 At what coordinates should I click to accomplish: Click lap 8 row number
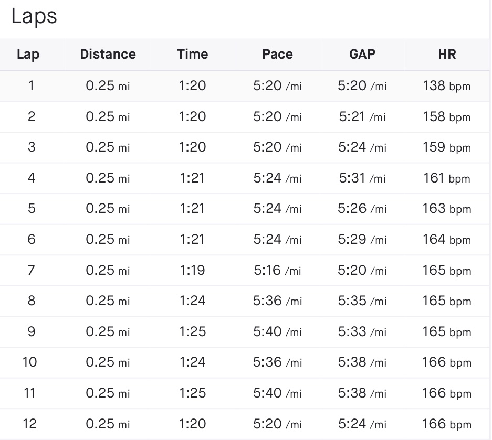click(31, 301)
